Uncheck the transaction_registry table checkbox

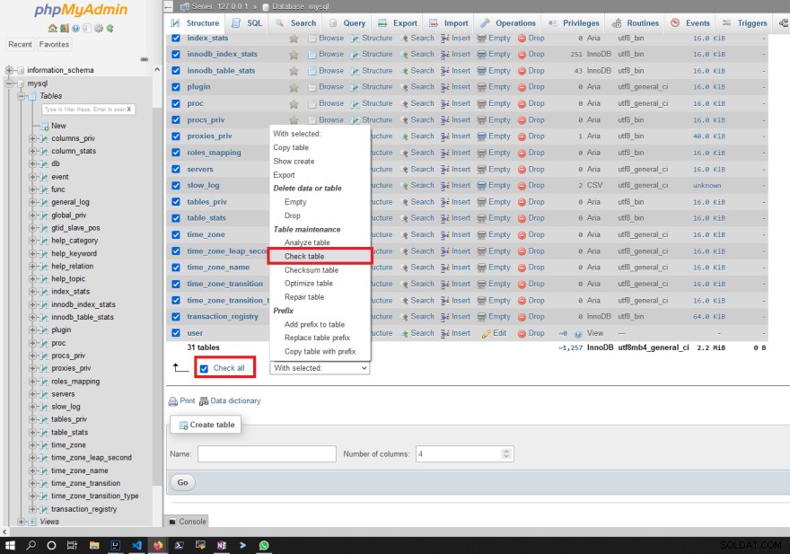(x=176, y=317)
